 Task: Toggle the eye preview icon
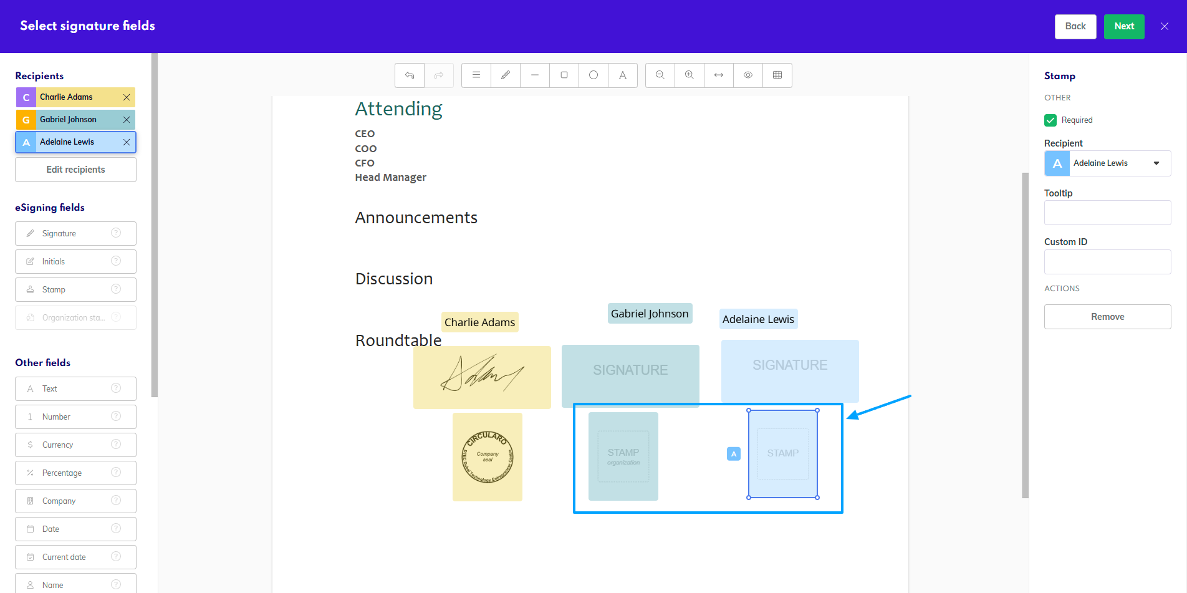(748, 75)
